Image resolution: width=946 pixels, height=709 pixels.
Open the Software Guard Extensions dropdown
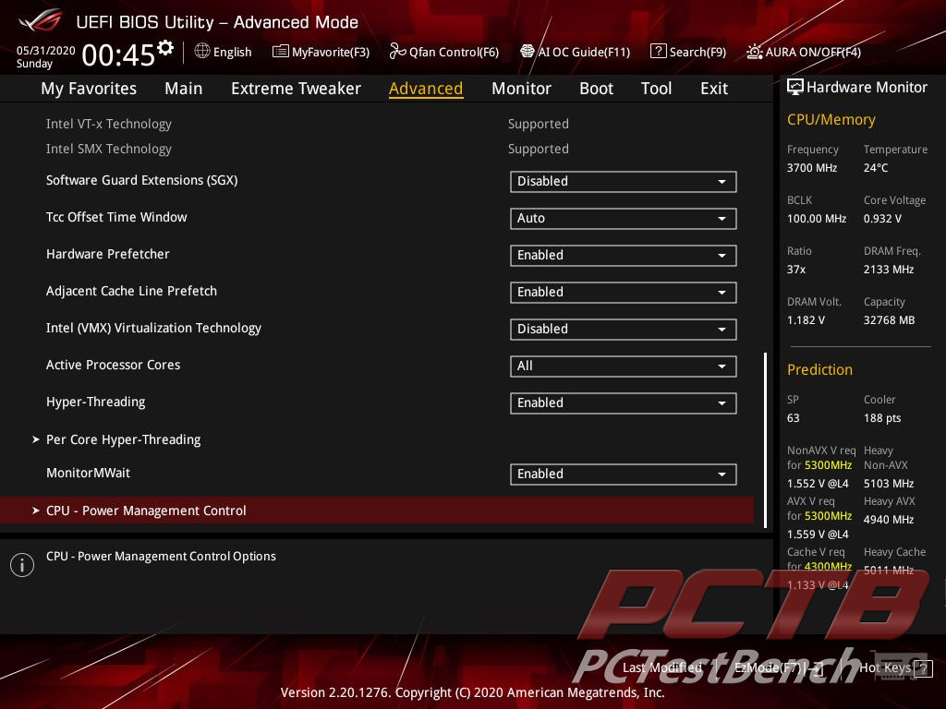point(624,182)
